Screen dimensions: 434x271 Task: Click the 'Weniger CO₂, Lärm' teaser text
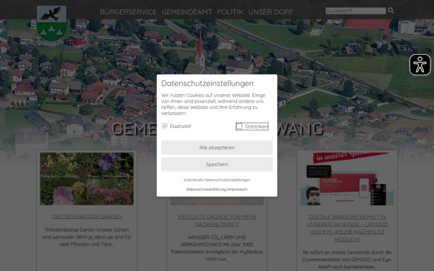pyautogui.click(x=217, y=248)
